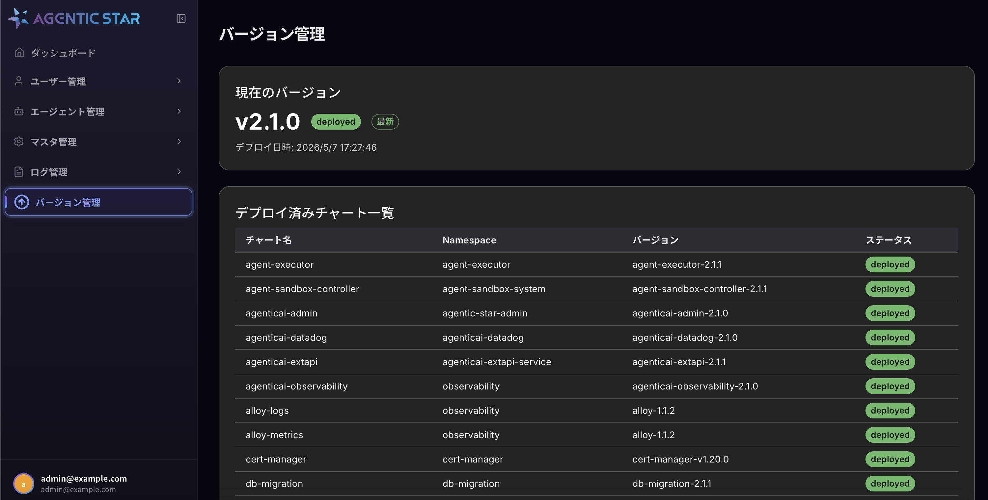988x500 pixels.
Task: Click the agenticai-admin-2.1.0 version cell
Action: pyautogui.click(x=680, y=313)
